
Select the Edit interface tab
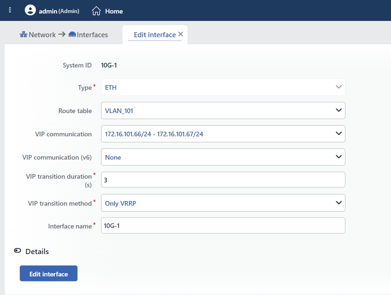point(155,34)
